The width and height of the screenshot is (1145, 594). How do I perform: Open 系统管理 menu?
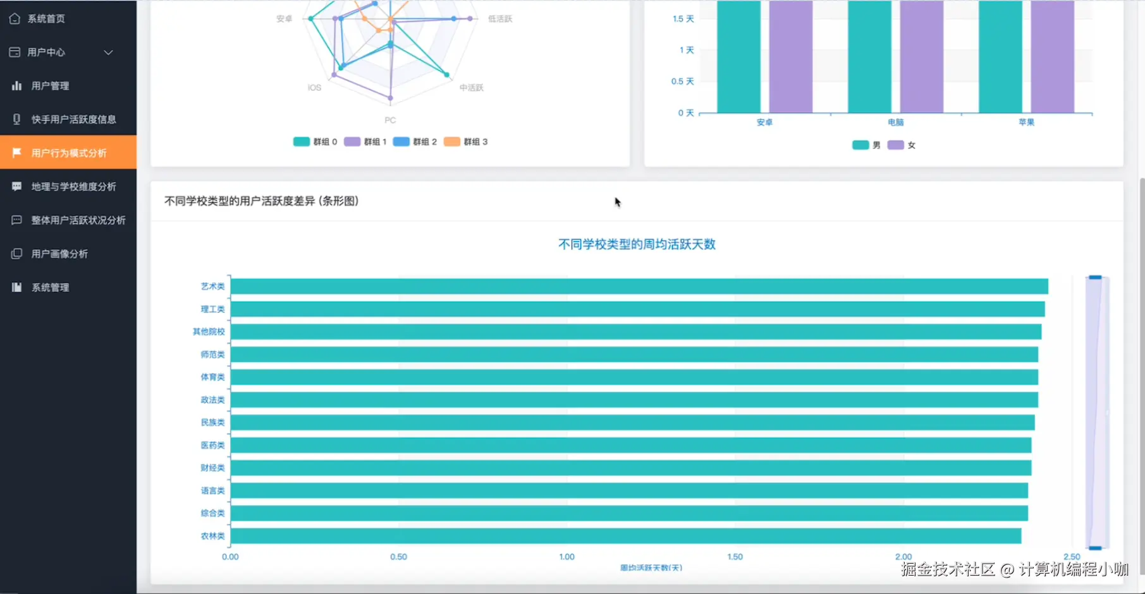point(68,287)
